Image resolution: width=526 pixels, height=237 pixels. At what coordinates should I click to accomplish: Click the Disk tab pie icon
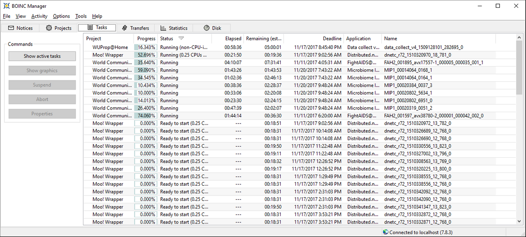pyautogui.click(x=207, y=28)
